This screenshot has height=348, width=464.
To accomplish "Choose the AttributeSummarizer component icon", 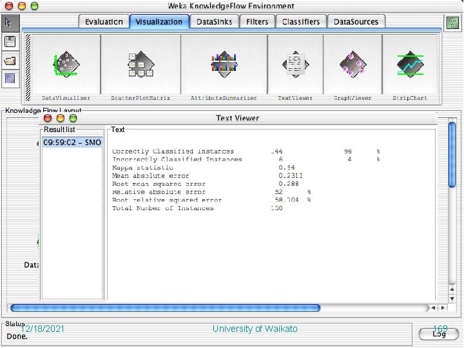I will click(224, 64).
